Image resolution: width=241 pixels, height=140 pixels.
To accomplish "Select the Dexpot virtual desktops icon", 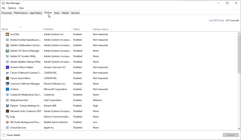I will (8, 106).
